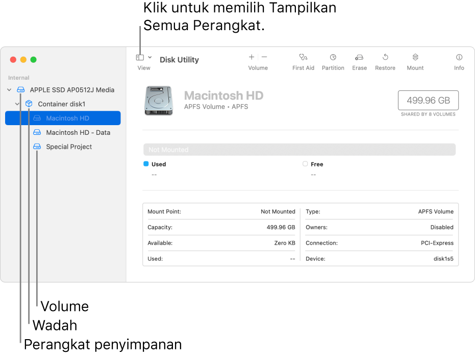Click the Available Zero KB value
Image resolution: width=475 pixels, height=356 pixels.
pos(285,243)
